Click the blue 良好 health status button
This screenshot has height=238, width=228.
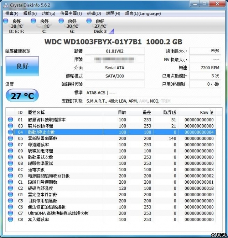(22, 66)
